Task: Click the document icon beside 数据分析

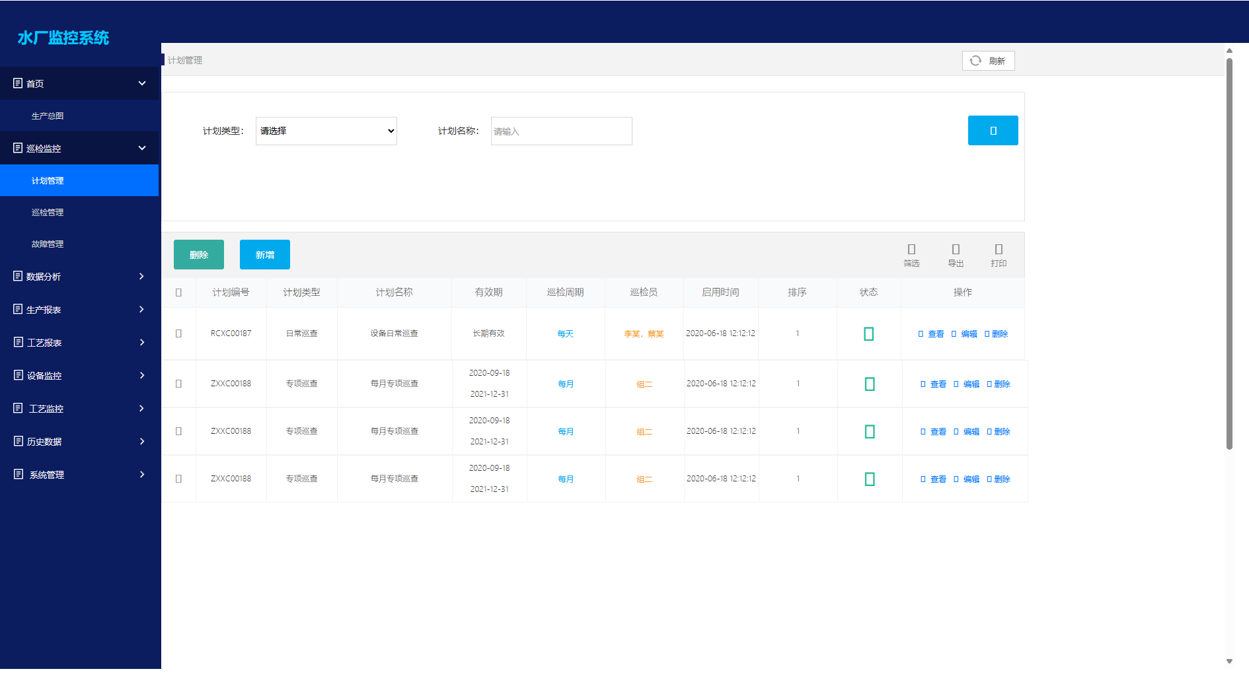Action: tap(18, 276)
